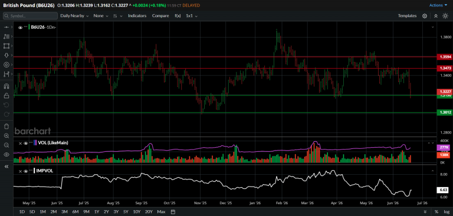
Task: Open the Compare menu
Action: coord(160,16)
